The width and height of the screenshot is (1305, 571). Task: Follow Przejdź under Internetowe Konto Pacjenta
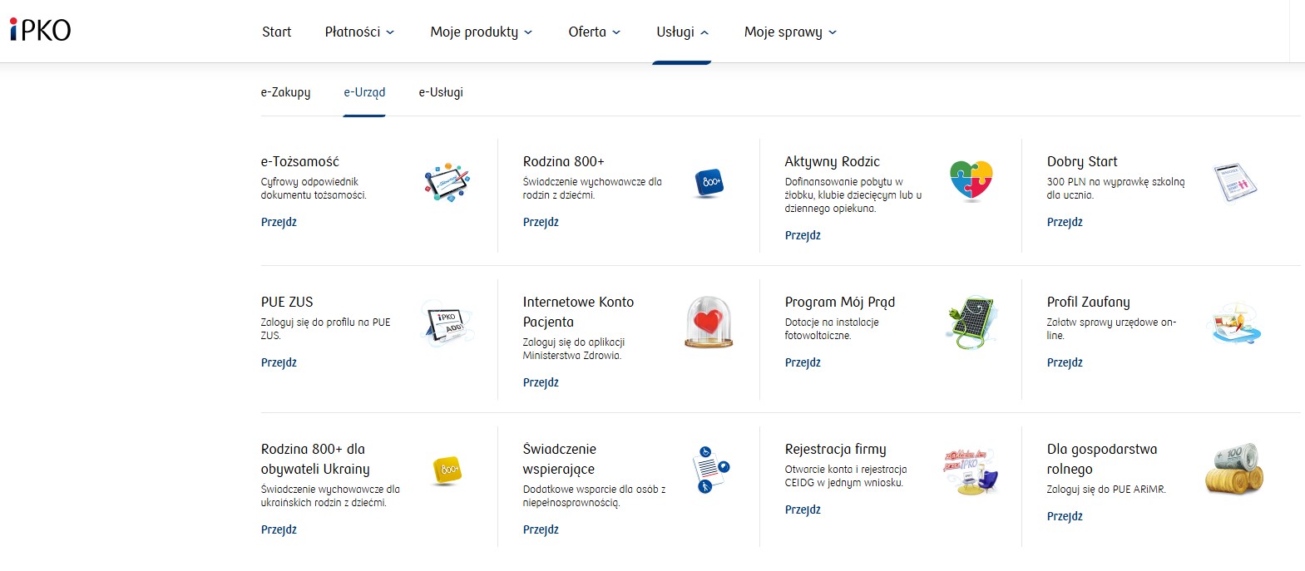(541, 382)
